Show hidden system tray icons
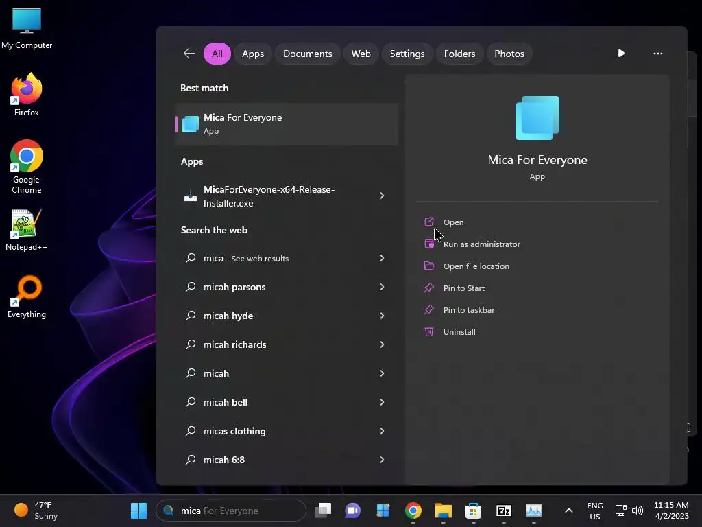This screenshot has width=702, height=527. click(568, 511)
